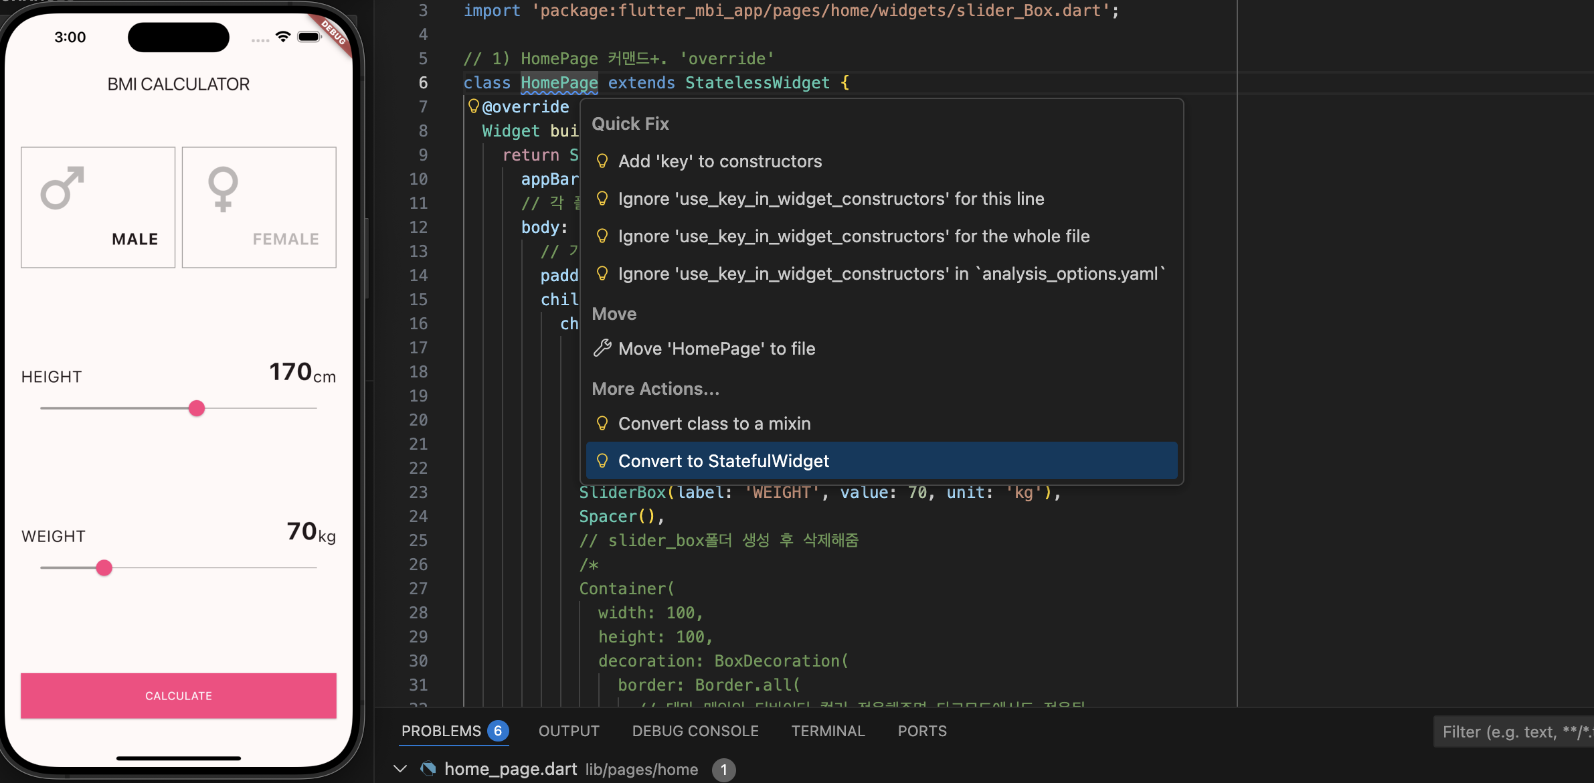Click the lightbulb icon beside @override

(x=474, y=106)
